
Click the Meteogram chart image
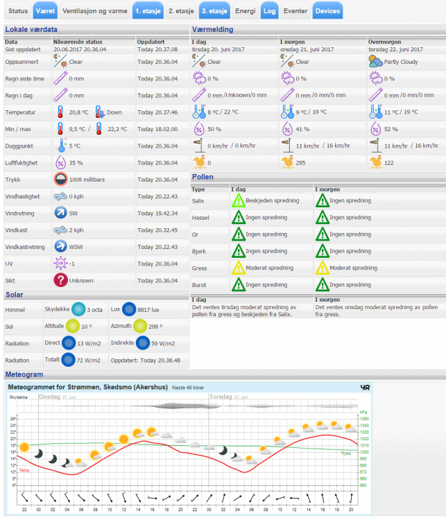[189, 451]
